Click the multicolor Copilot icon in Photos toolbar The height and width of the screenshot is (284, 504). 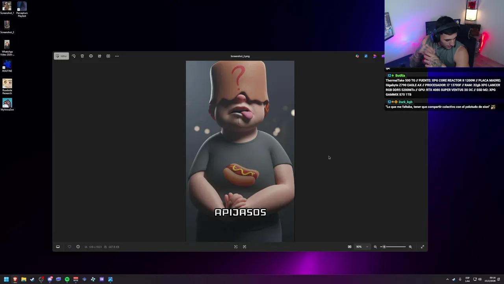(x=357, y=56)
